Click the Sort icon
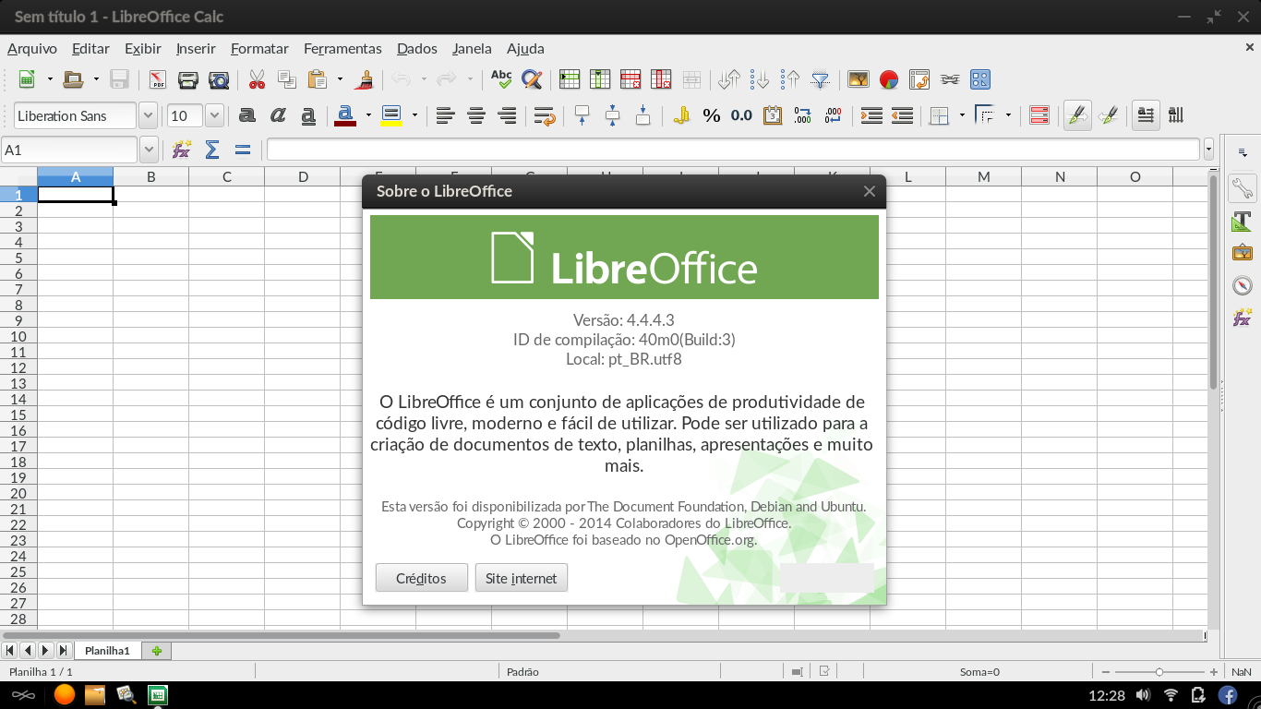 pos(729,79)
